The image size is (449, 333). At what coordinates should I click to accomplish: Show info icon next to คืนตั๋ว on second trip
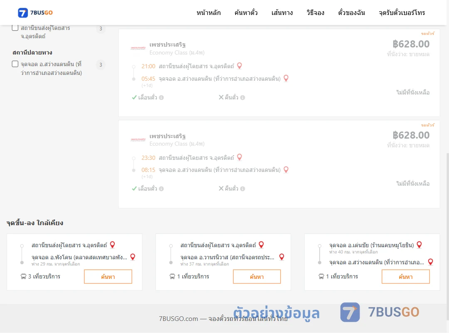tap(242, 189)
